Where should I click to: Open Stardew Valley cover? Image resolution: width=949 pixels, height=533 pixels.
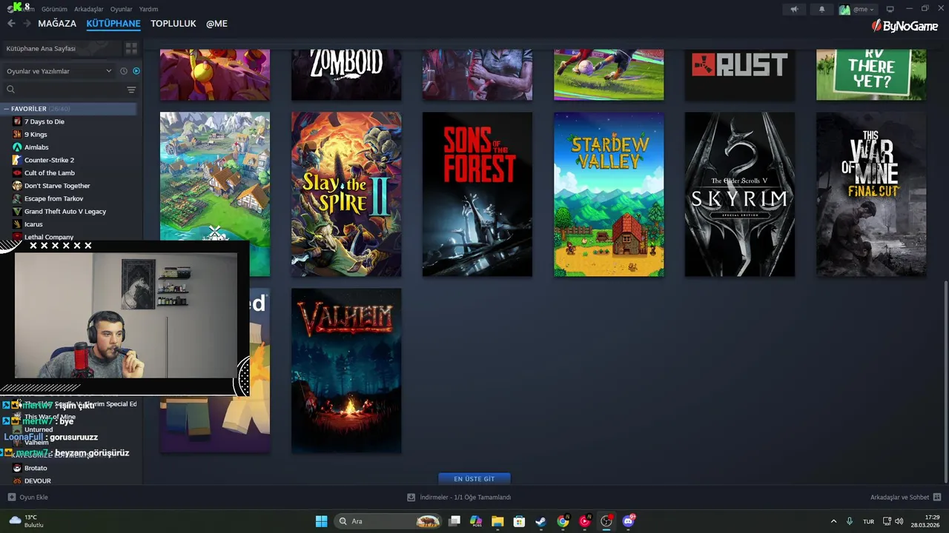(x=609, y=195)
